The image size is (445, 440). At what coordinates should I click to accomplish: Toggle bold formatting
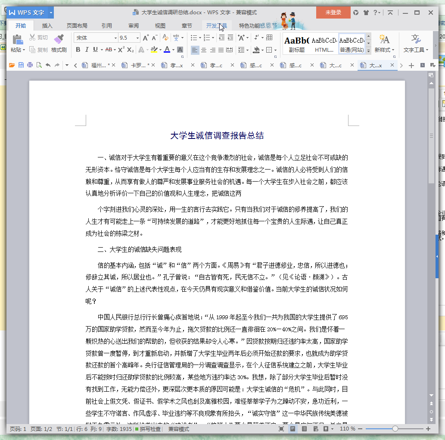tap(78, 50)
